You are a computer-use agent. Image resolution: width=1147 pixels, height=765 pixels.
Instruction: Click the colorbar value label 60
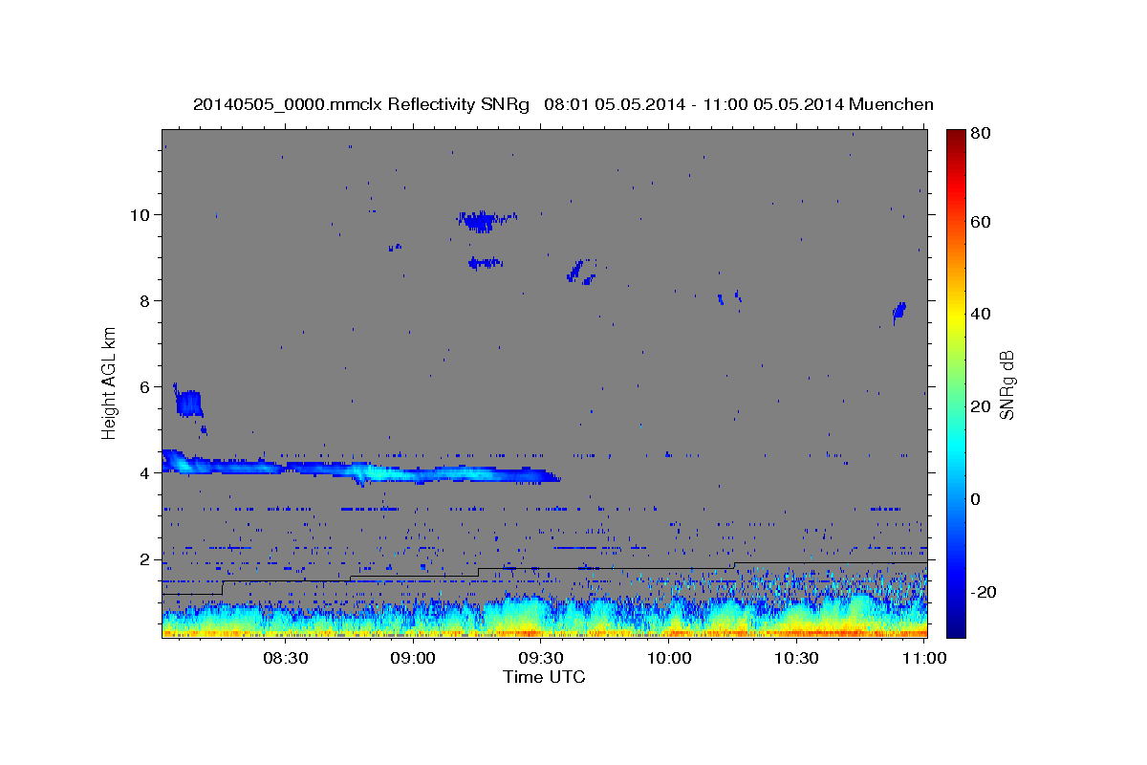[x=980, y=221]
